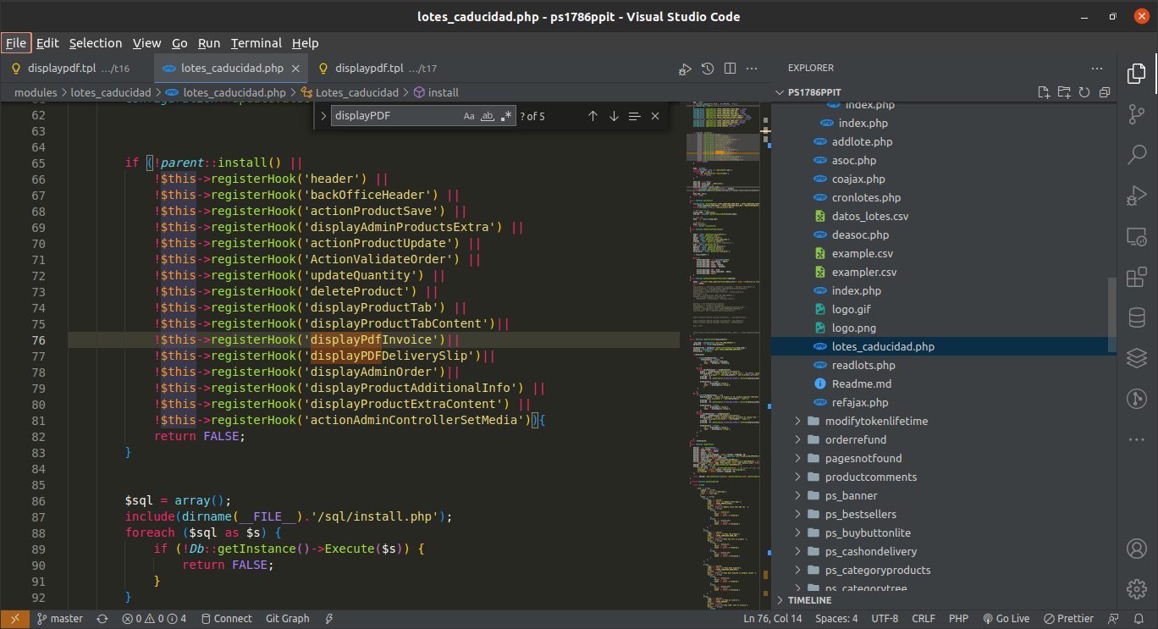Open the Search view in activity bar
Viewport: 1158px width, 629px height.
[x=1136, y=155]
